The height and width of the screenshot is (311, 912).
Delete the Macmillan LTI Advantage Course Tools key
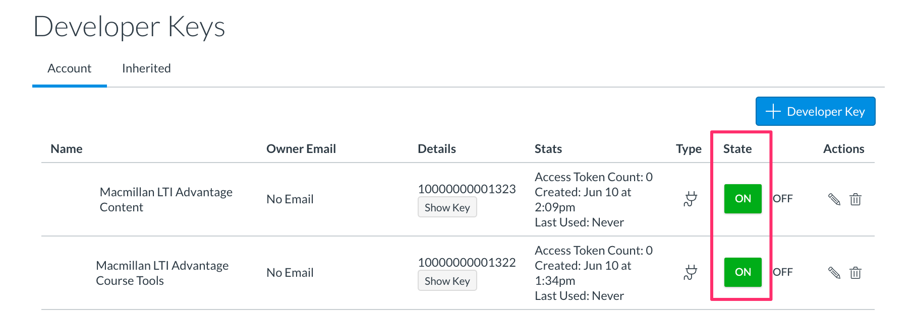click(x=856, y=272)
